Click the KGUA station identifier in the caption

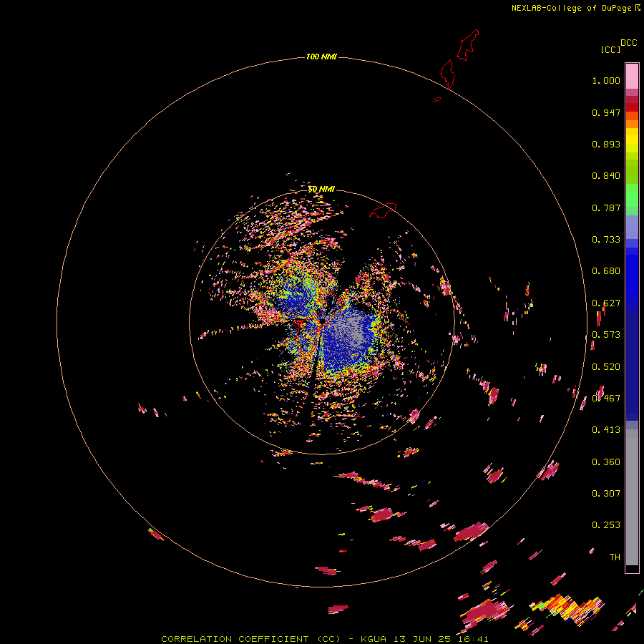[x=374, y=639]
